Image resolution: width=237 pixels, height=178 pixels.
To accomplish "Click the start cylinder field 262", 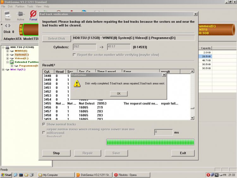I will point(84,47).
